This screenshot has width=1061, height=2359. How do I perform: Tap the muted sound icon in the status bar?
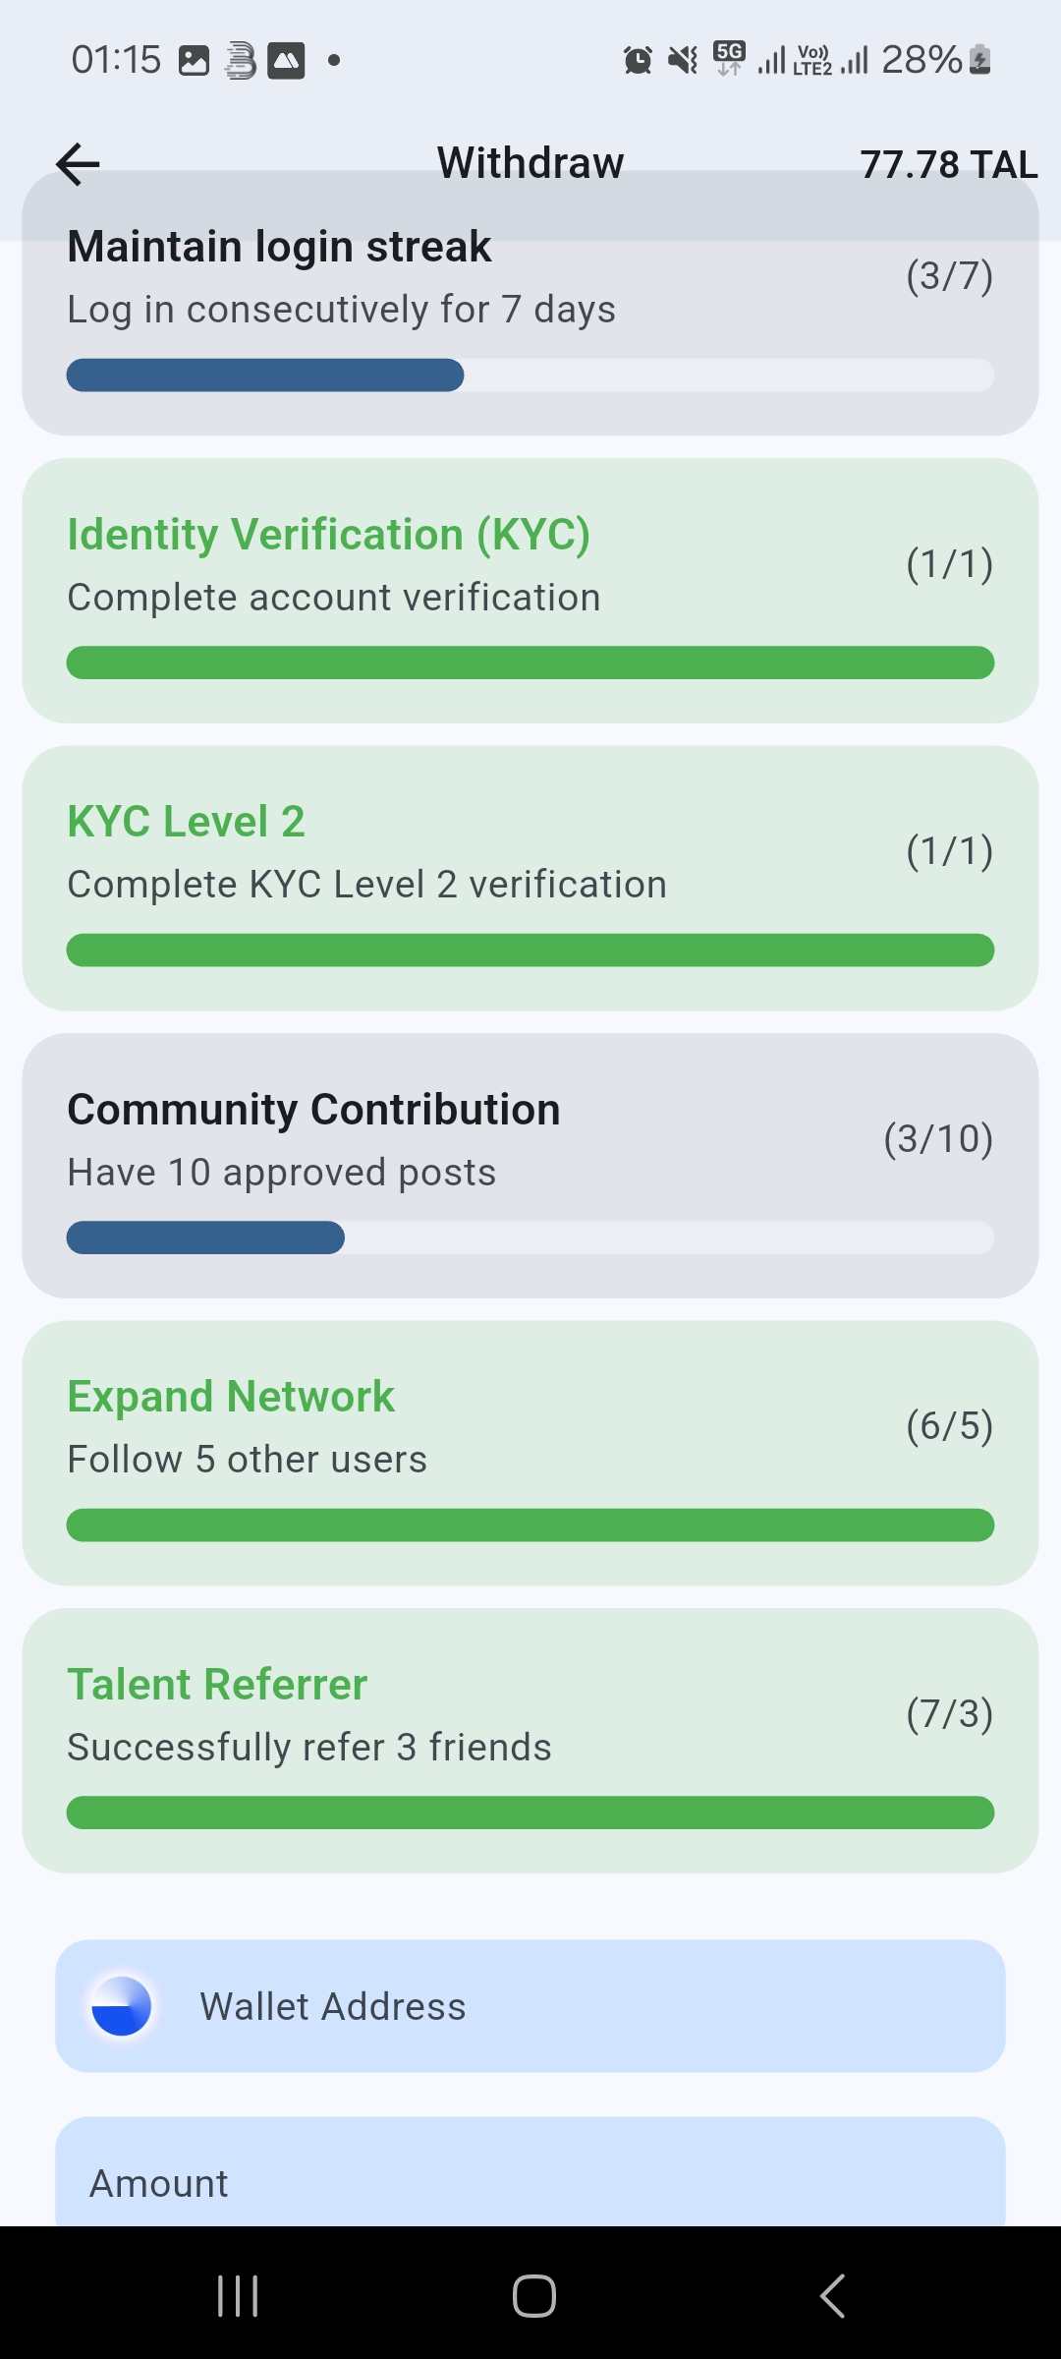683,60
